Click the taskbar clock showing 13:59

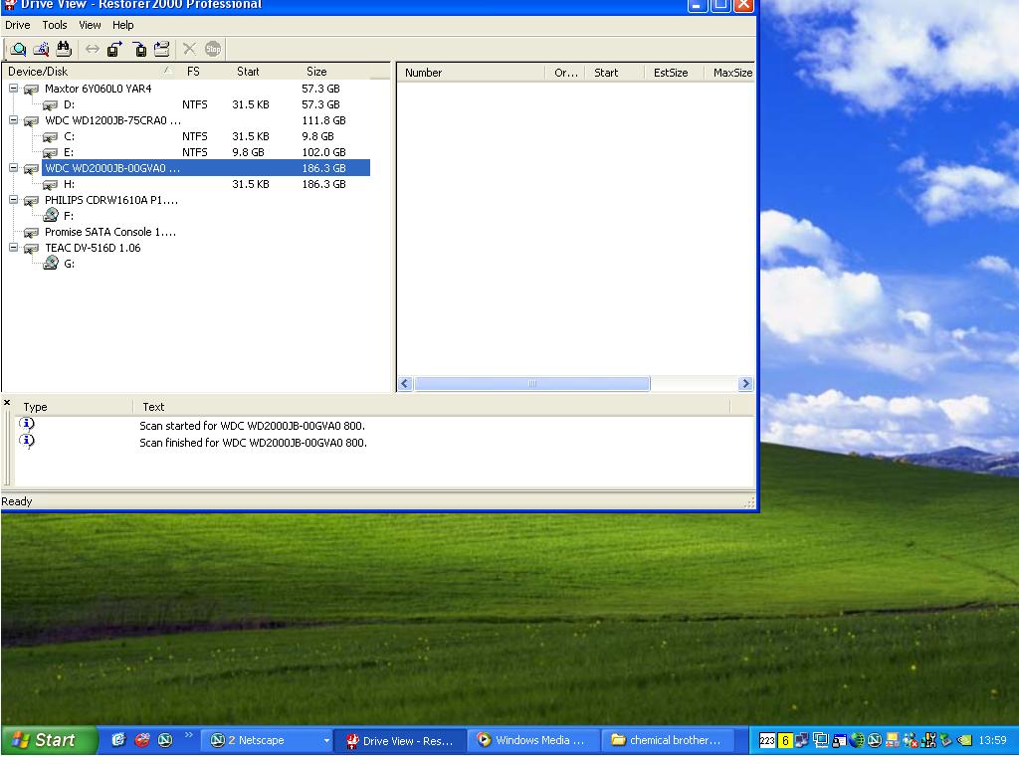tap(992, 740)
